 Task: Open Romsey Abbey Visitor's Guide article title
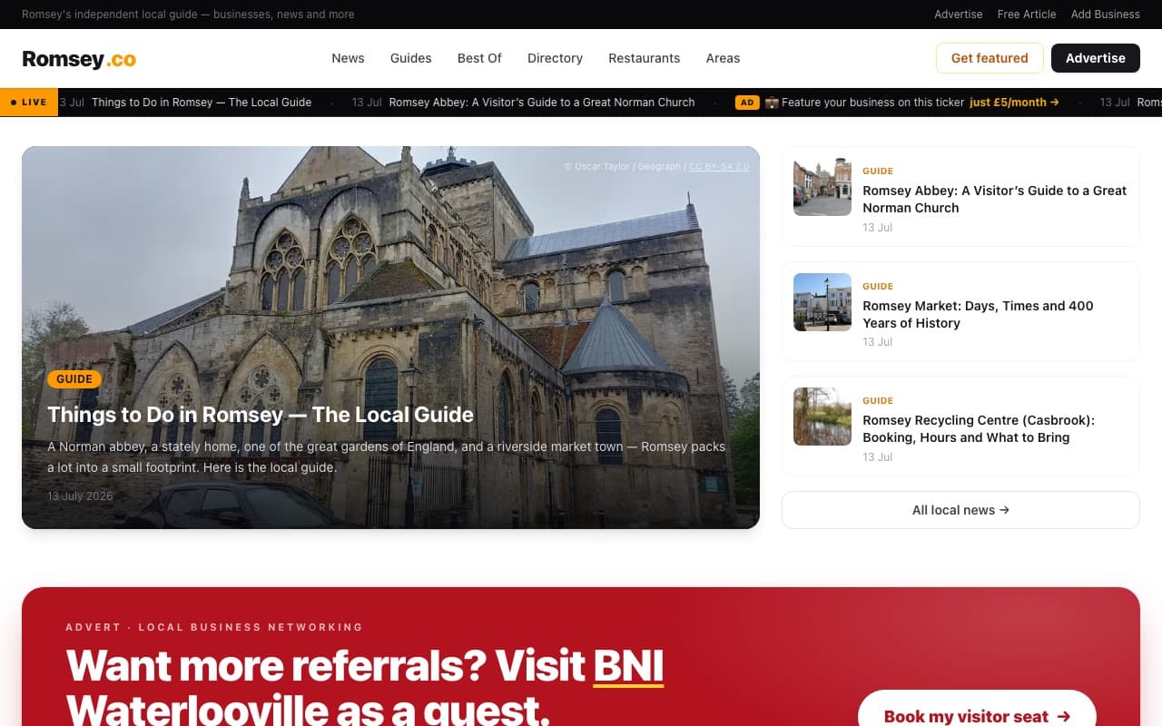[x=994, y=199]
